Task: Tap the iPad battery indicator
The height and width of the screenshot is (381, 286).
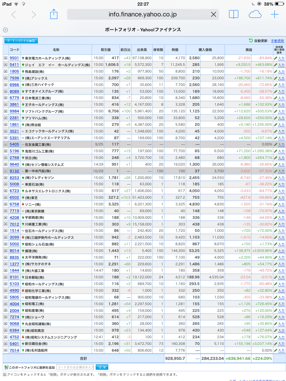Action: tap(279, 4)
